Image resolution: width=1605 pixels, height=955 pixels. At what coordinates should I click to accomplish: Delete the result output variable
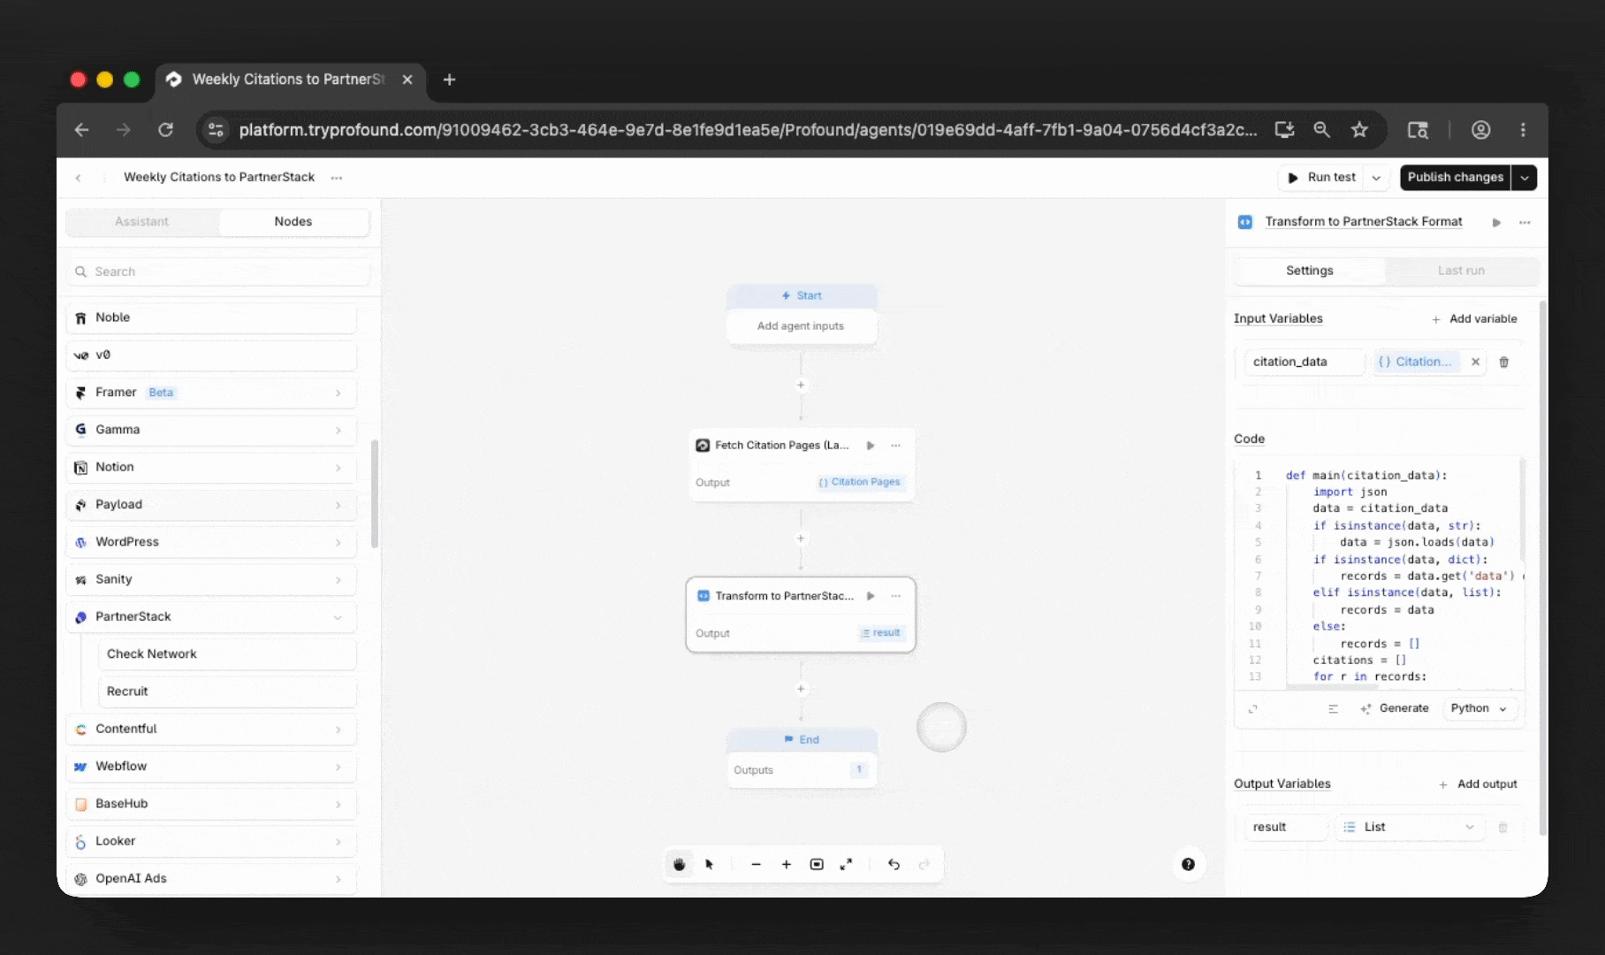click(1502, 827)
